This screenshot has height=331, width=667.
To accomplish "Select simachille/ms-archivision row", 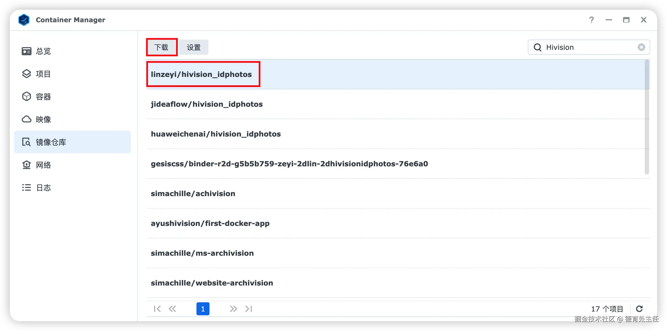I will pos(398,253).
